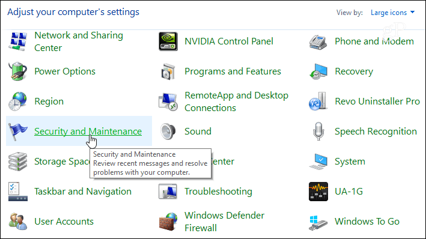Click the Security and Maintenance flag icon

pyautogui.click(x=17, y=132)
